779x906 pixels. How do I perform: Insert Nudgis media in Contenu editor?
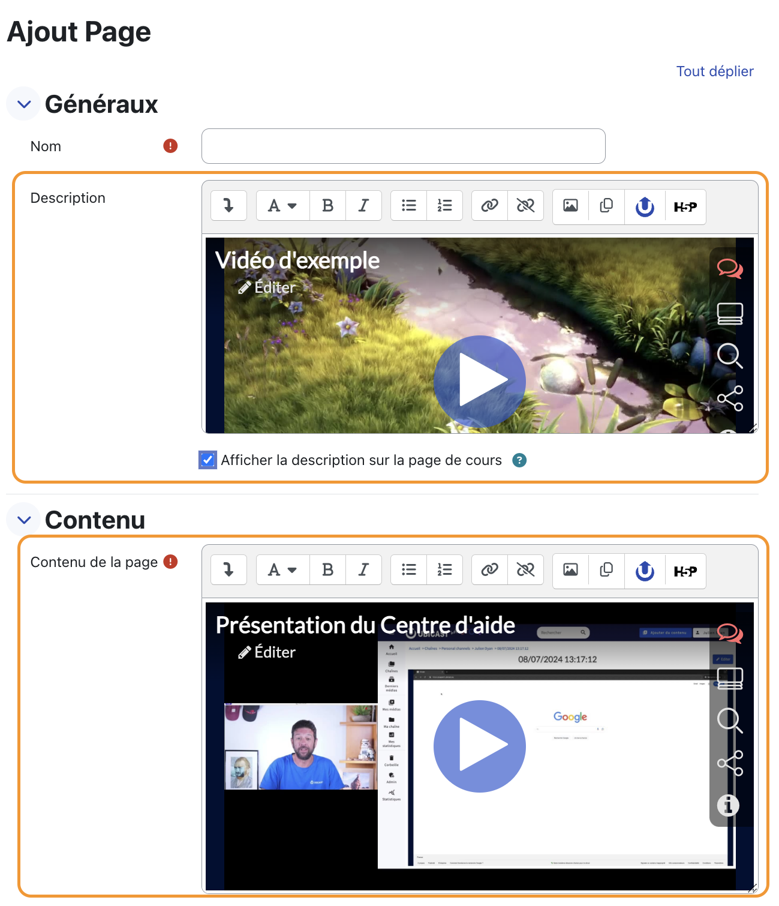[x=645, y=571]
